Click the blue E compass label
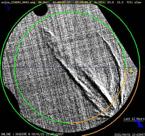Image resolution: width=145 pixels, height=136 pixels. click(9, 8)
